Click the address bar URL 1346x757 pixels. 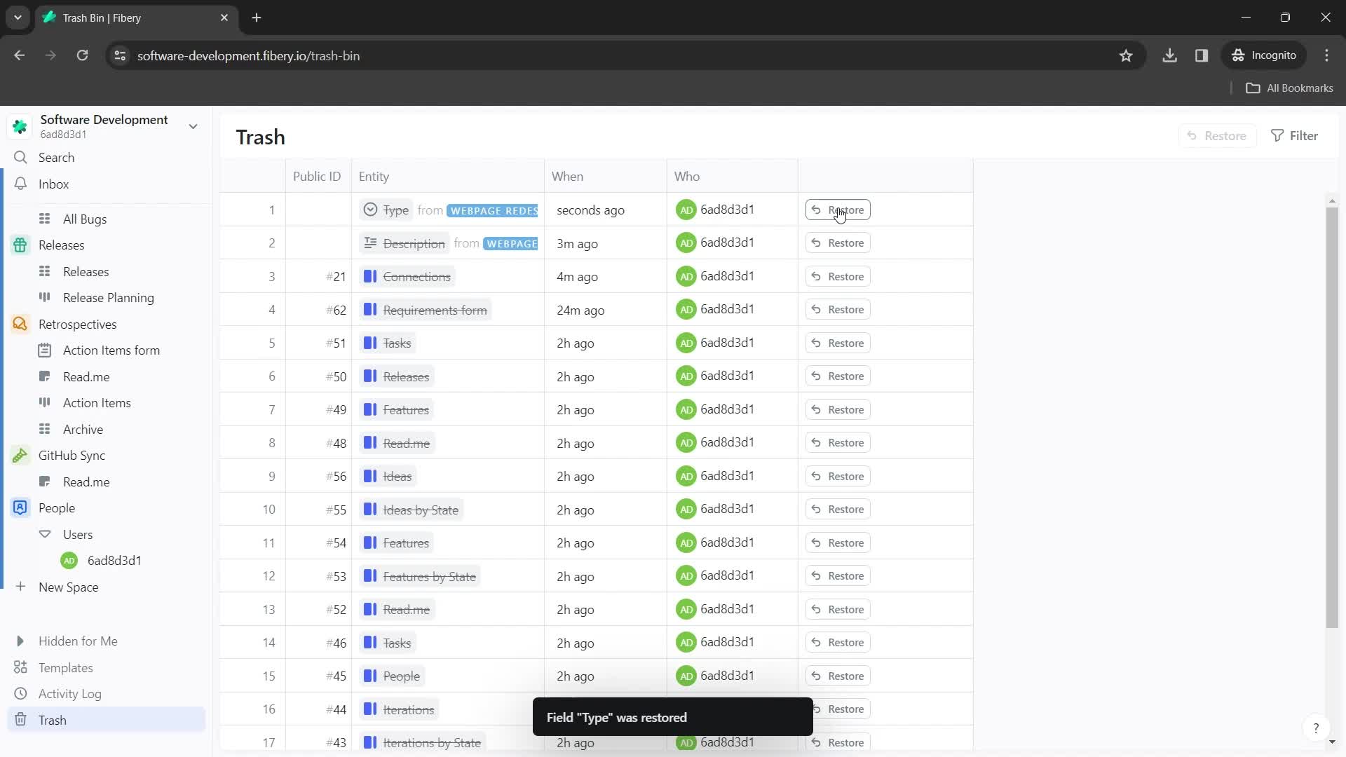click(x=248, y=55)
